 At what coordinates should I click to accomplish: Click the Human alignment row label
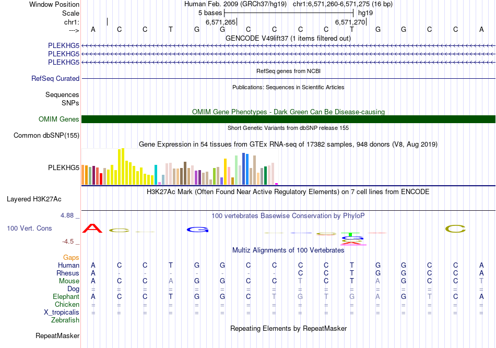pyautogui.click(x=68, y=265)
